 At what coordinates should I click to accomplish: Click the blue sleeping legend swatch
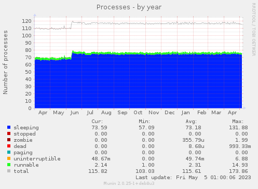[9, 127]
